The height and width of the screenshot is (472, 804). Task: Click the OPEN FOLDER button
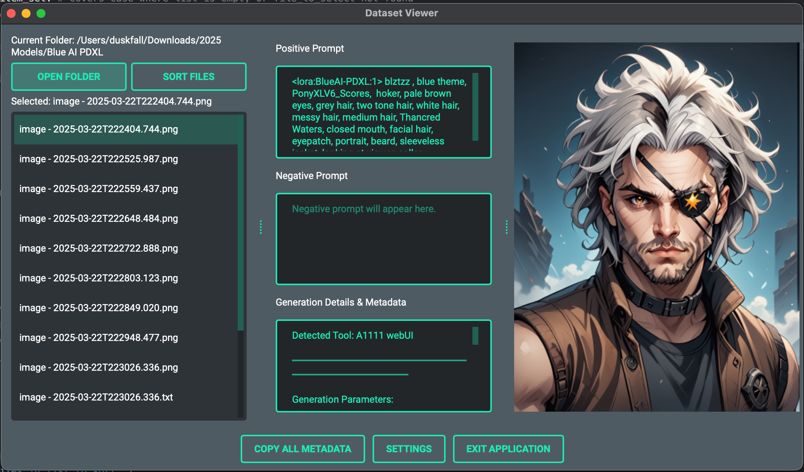click(x=69, y=77)
